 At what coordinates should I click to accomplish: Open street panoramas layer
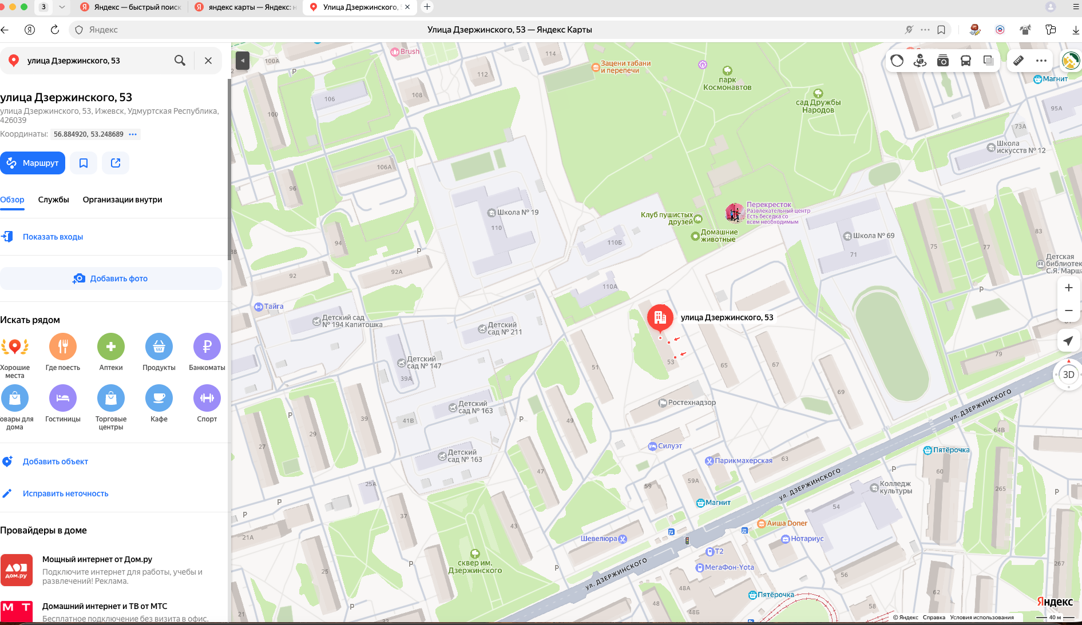[x=920, y=61]
